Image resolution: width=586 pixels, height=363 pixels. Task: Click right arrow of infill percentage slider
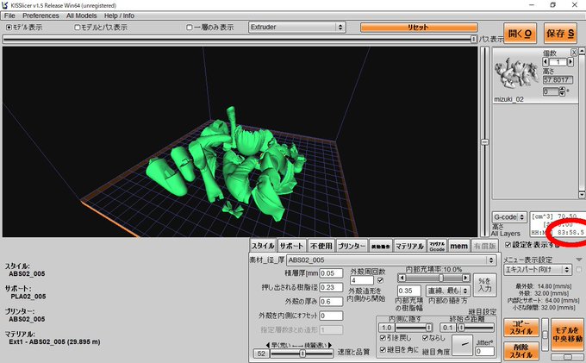point(465,278)
